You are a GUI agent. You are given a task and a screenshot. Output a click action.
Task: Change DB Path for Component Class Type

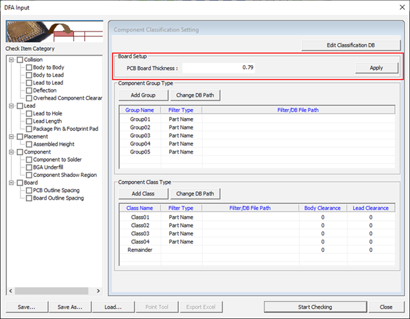coord(195,193)
